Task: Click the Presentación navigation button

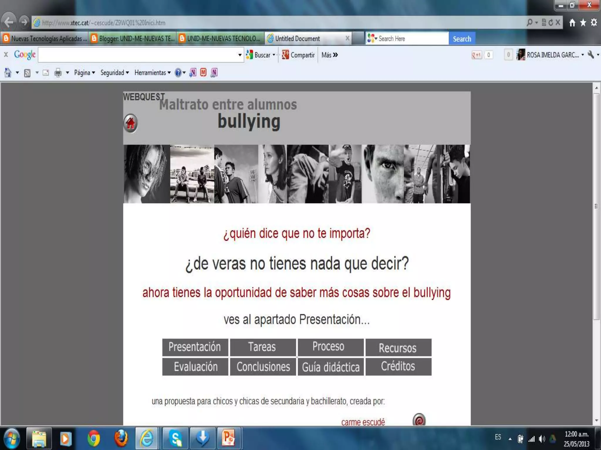Action: click(x=195, y=347)
